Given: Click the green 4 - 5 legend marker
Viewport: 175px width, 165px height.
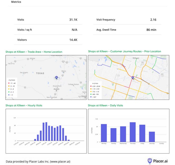Looking at the screenshot, I should pos(9,92).
